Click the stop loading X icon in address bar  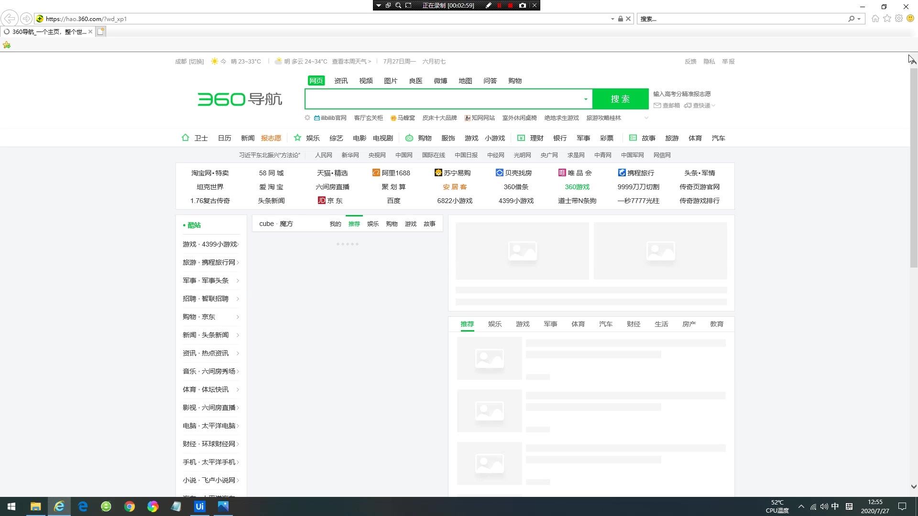pos(628,19)
